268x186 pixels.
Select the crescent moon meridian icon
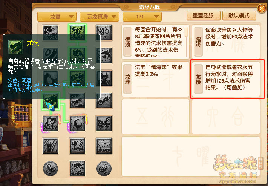pos(77,123)
